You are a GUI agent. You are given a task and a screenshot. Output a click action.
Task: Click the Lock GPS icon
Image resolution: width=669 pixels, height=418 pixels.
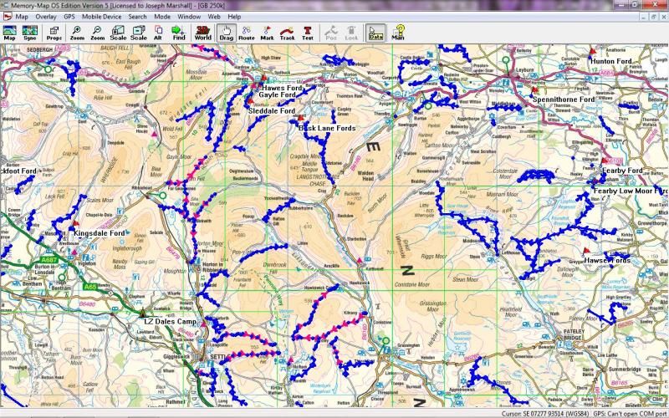pyautogui.click(x=351, y=33)
